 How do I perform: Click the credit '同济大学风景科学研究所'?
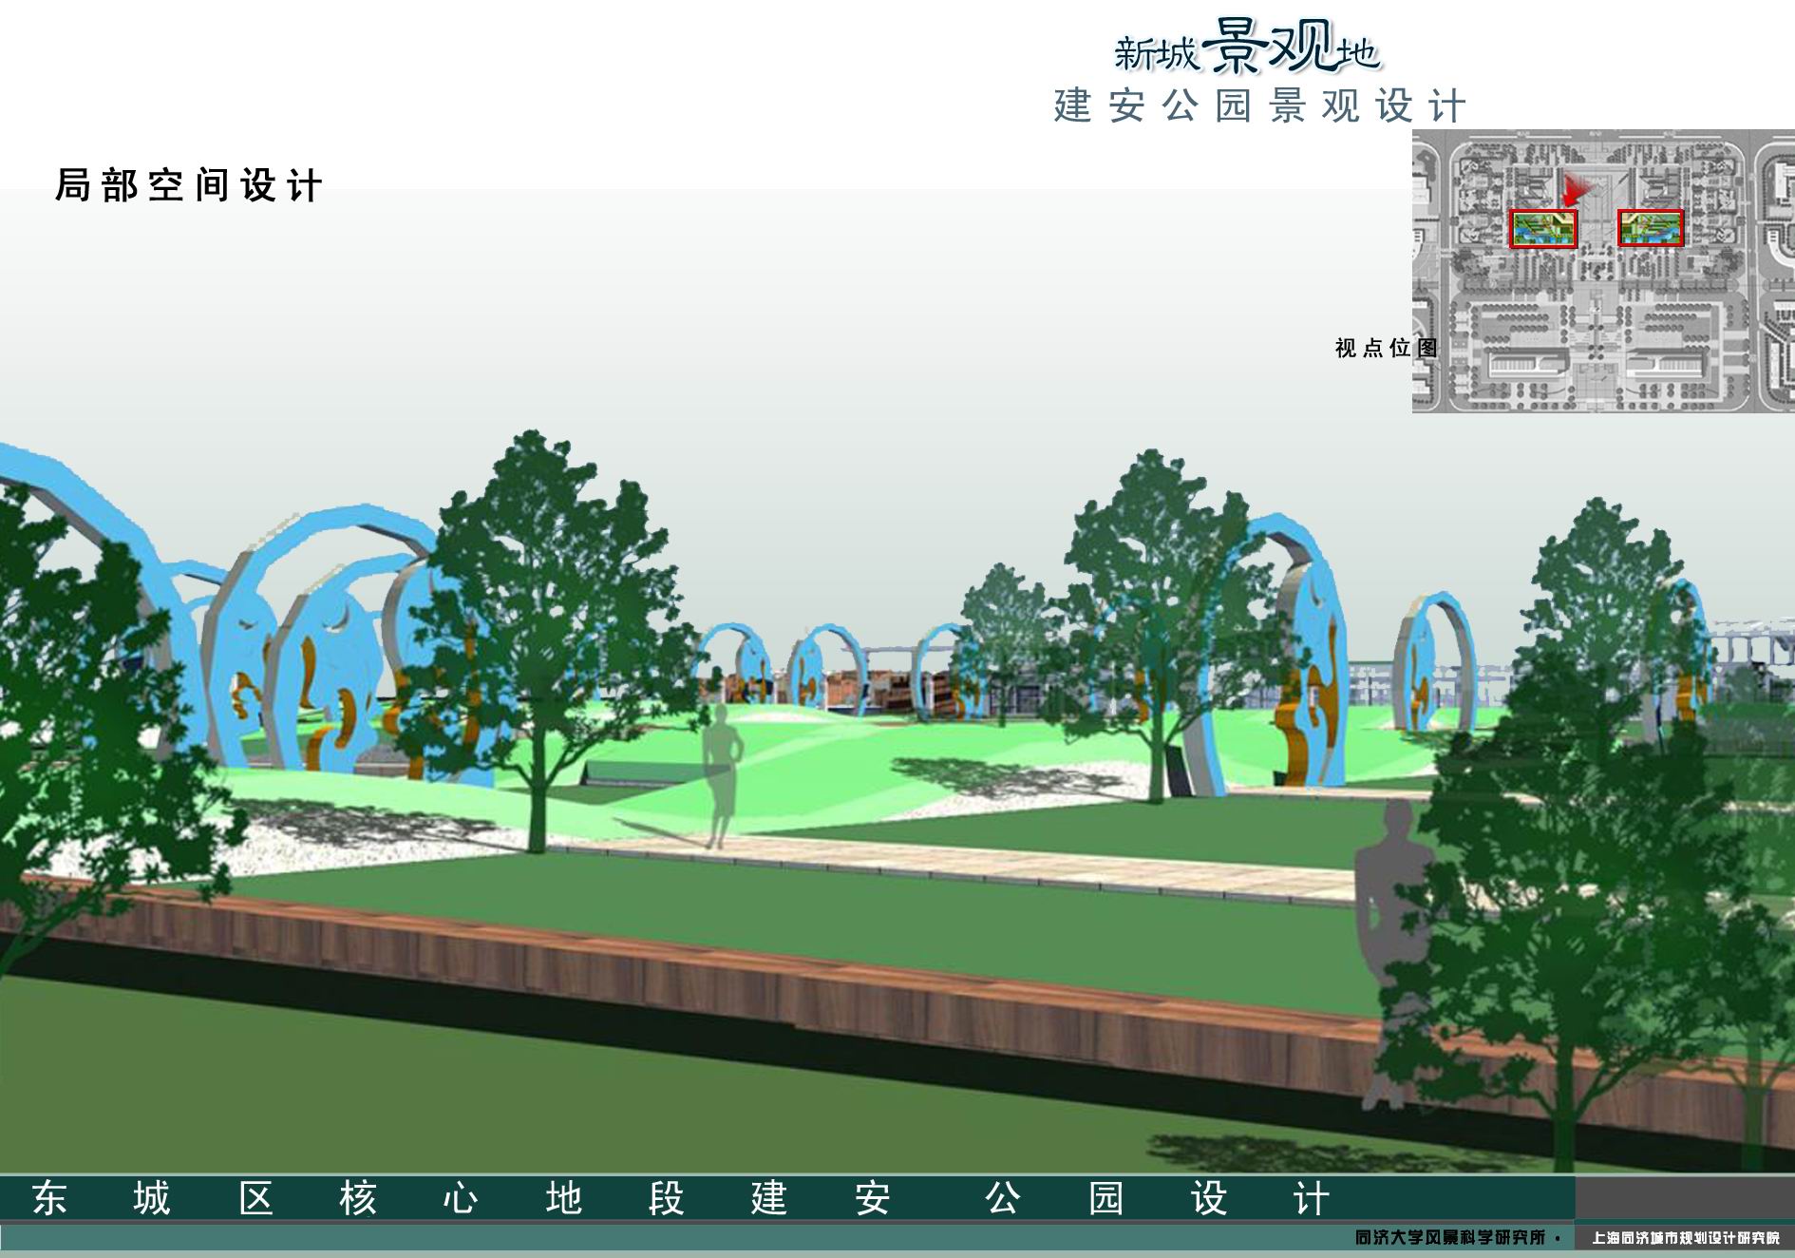coord(1450,1238)
